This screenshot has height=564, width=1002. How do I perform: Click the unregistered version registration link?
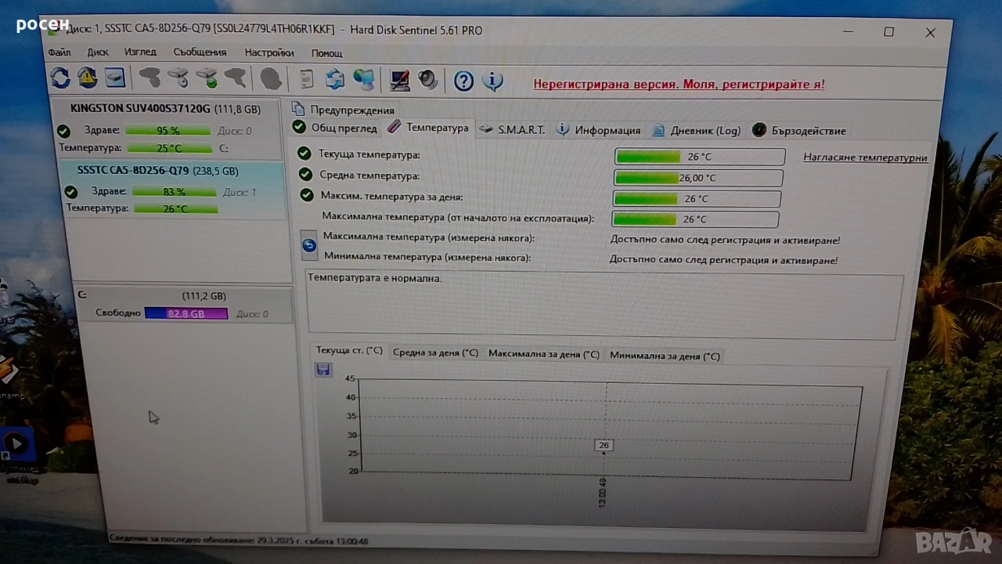tap(678, 84)
